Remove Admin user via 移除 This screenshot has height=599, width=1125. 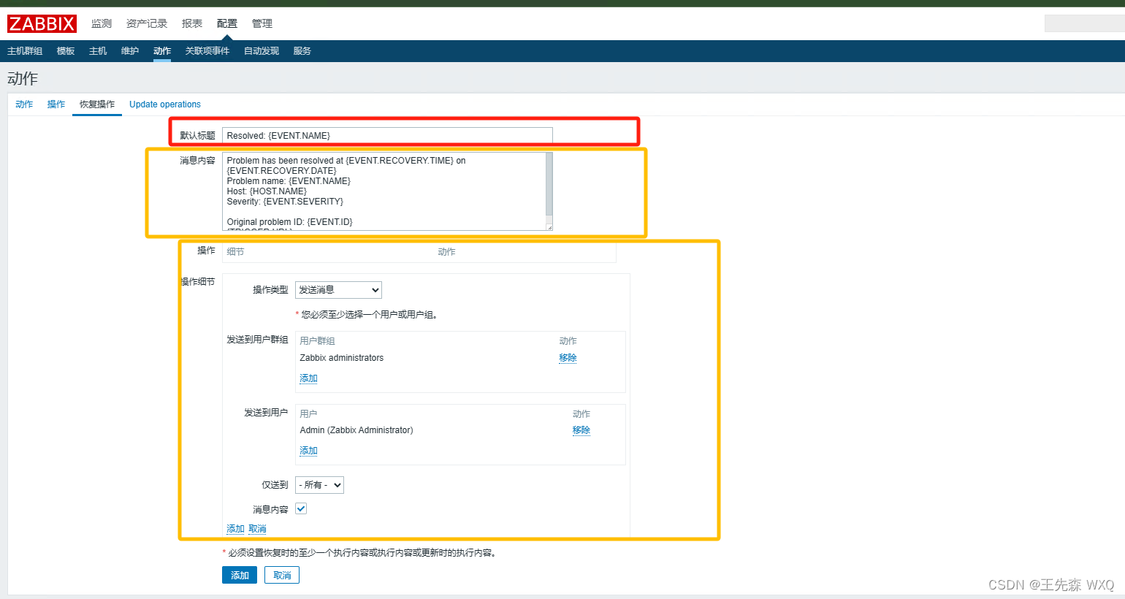point(581,430)
